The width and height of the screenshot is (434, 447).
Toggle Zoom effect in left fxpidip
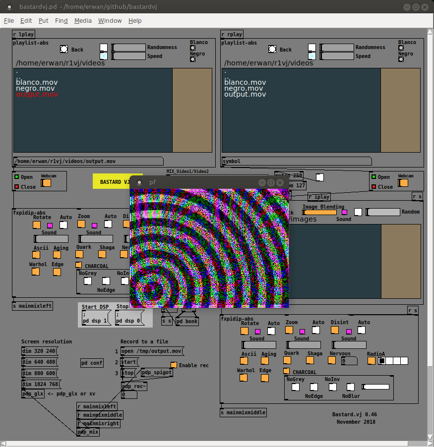point(81,224)
